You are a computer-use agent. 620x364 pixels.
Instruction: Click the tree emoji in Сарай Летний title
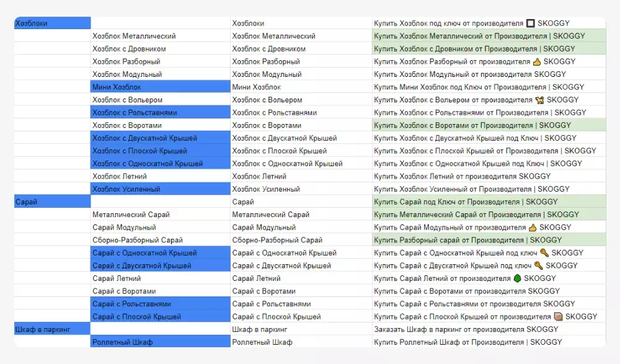point(517,279)
